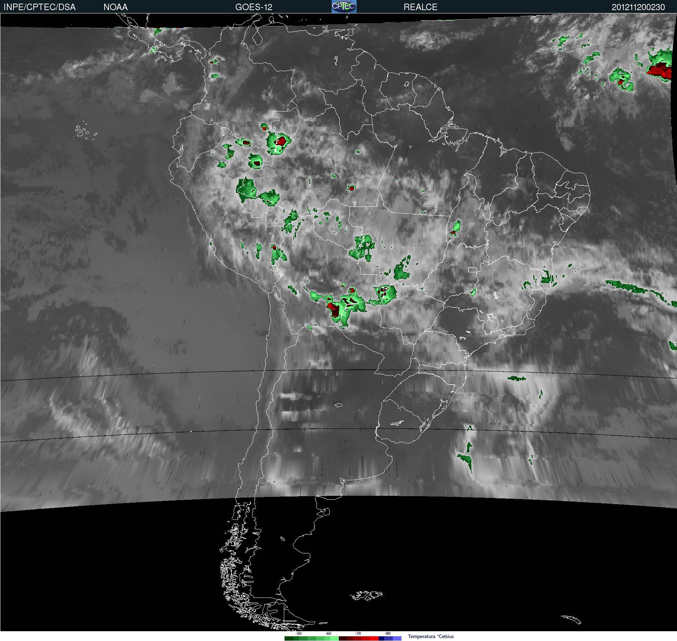This screenshot has width=677, height=641.
Task: Click the dark maroon legend swatch
Action: [x=343, y=638]
